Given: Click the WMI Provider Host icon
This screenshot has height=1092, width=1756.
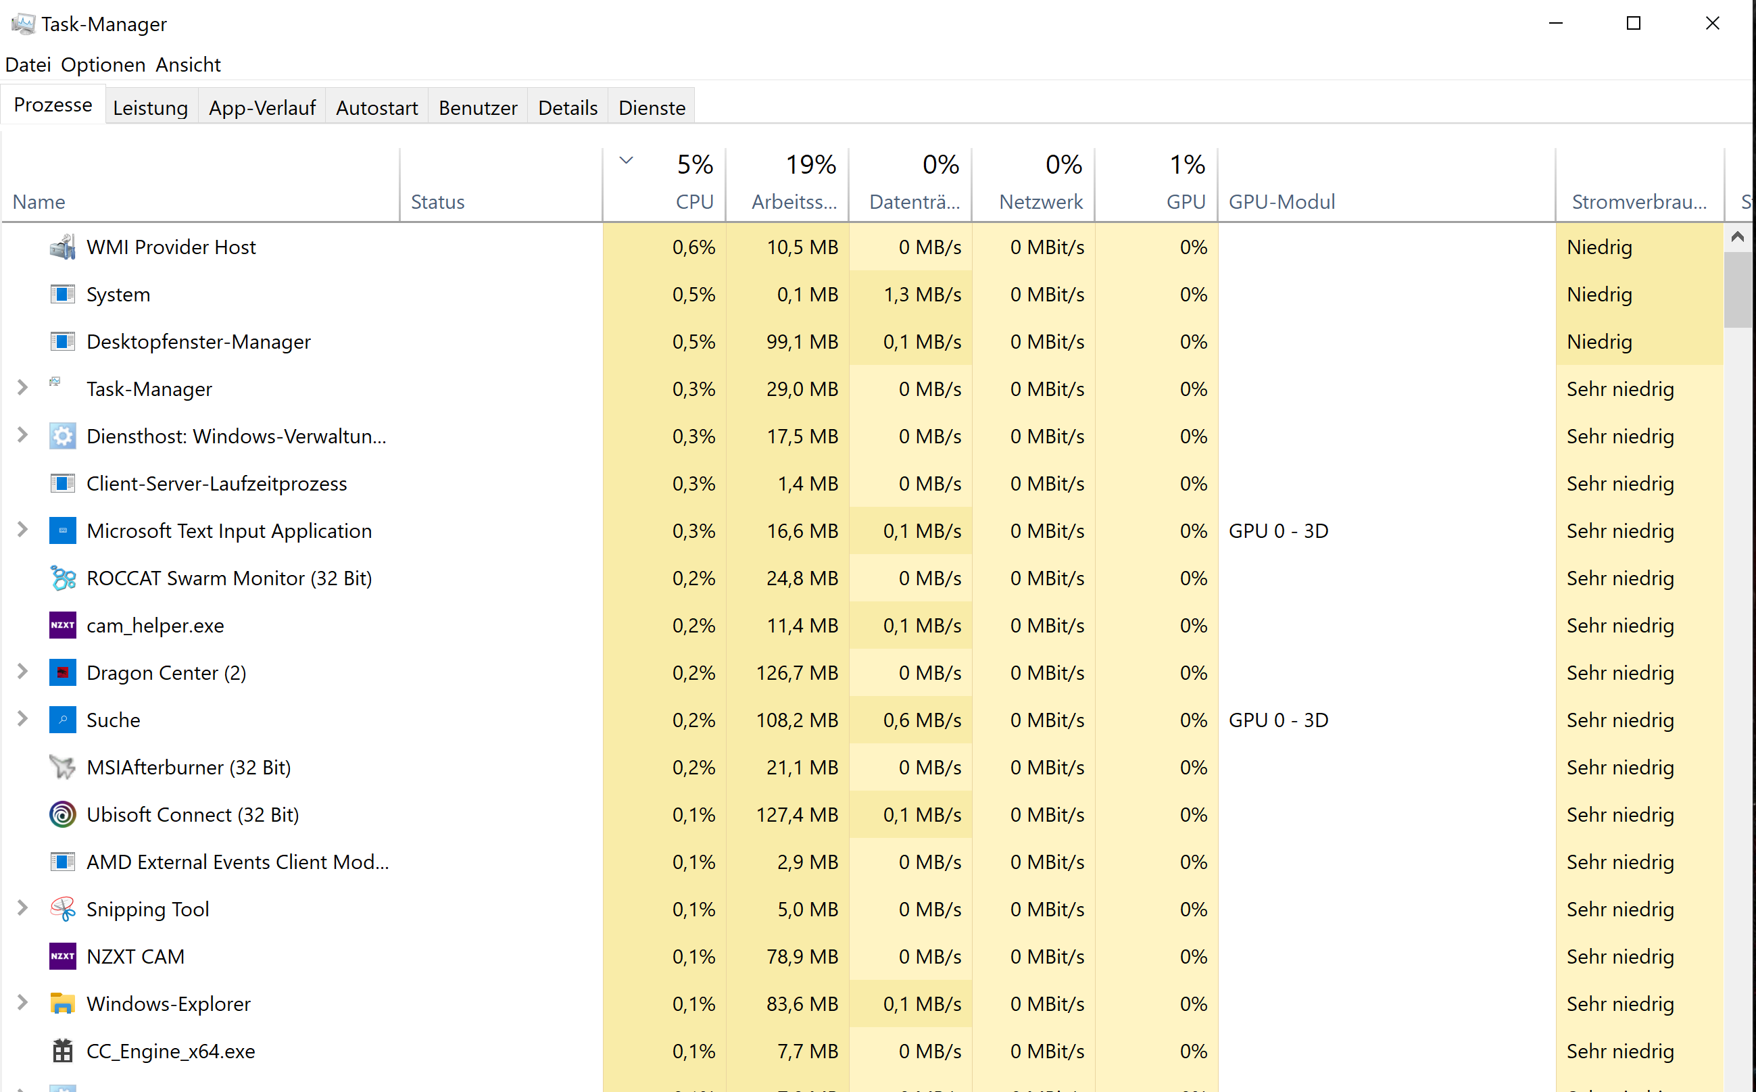Looking at the screenshot, I should 63,247.
